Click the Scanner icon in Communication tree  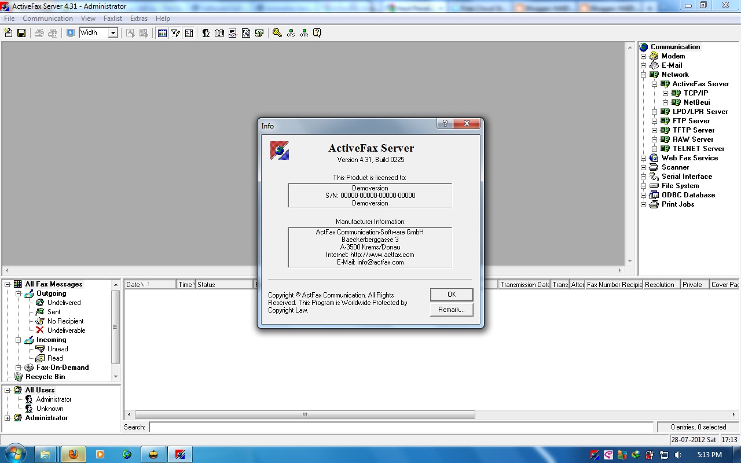click(654, 167)
